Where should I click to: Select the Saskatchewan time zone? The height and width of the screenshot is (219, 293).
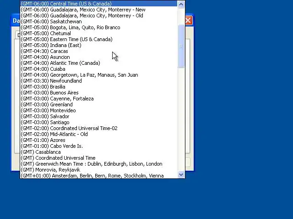point(99,21)
